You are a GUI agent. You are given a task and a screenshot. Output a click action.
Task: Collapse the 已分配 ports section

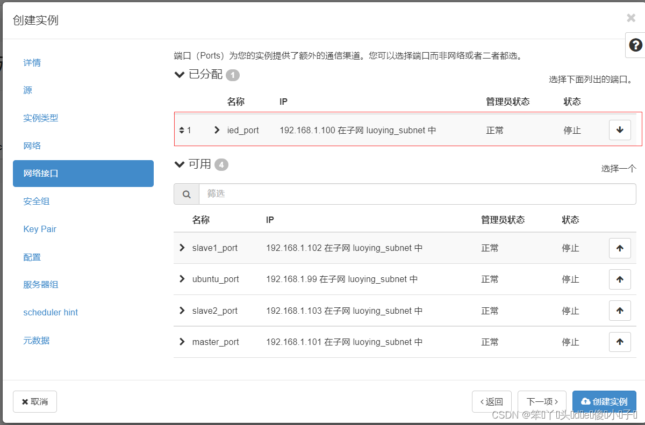click(x=180, y=75)
